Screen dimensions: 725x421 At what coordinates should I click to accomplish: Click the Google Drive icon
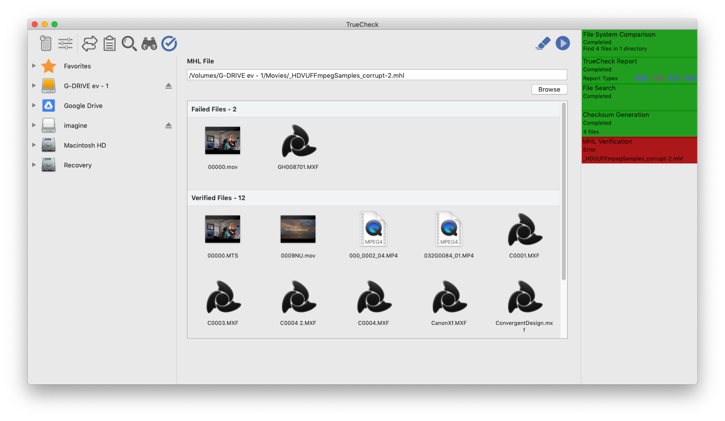pos(49,105)
